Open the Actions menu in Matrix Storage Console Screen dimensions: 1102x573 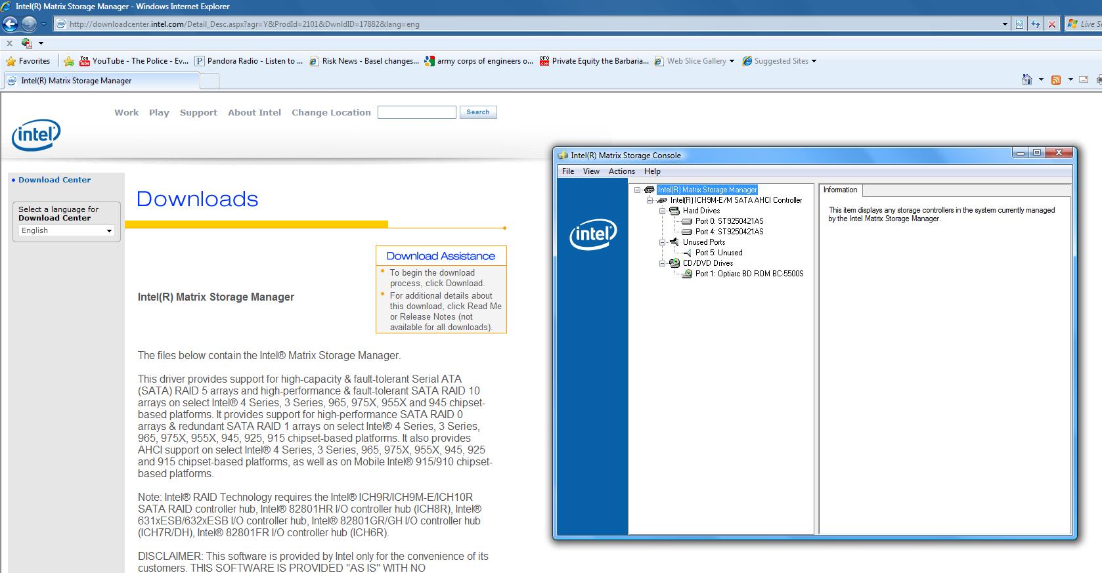click(x=621, y=171)
